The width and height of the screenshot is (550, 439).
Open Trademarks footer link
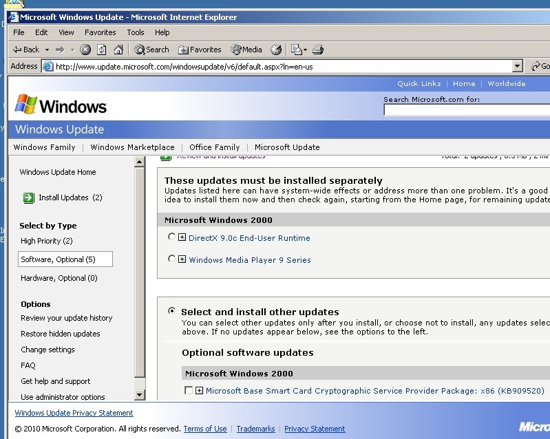(255, 429)
